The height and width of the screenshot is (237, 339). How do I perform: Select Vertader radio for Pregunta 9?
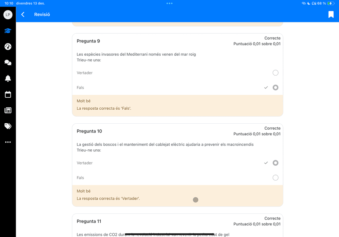tap(275, 73)
